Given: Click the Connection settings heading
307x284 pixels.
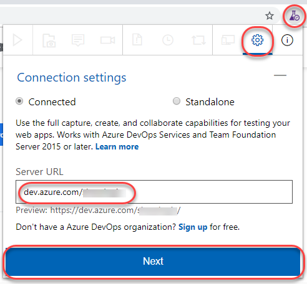Looking at the screenshot, I should coord(72,78).
